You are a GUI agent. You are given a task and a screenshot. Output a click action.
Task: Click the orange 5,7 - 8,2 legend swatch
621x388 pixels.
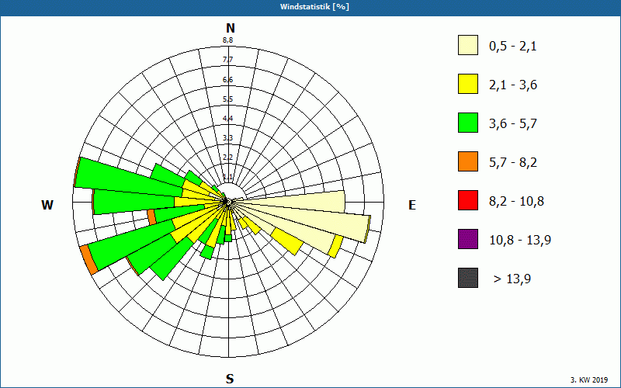[468, 161]
